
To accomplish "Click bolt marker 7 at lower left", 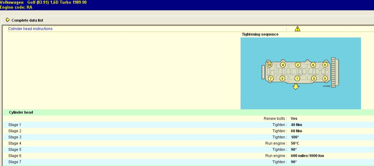I will tap(271, 78).
